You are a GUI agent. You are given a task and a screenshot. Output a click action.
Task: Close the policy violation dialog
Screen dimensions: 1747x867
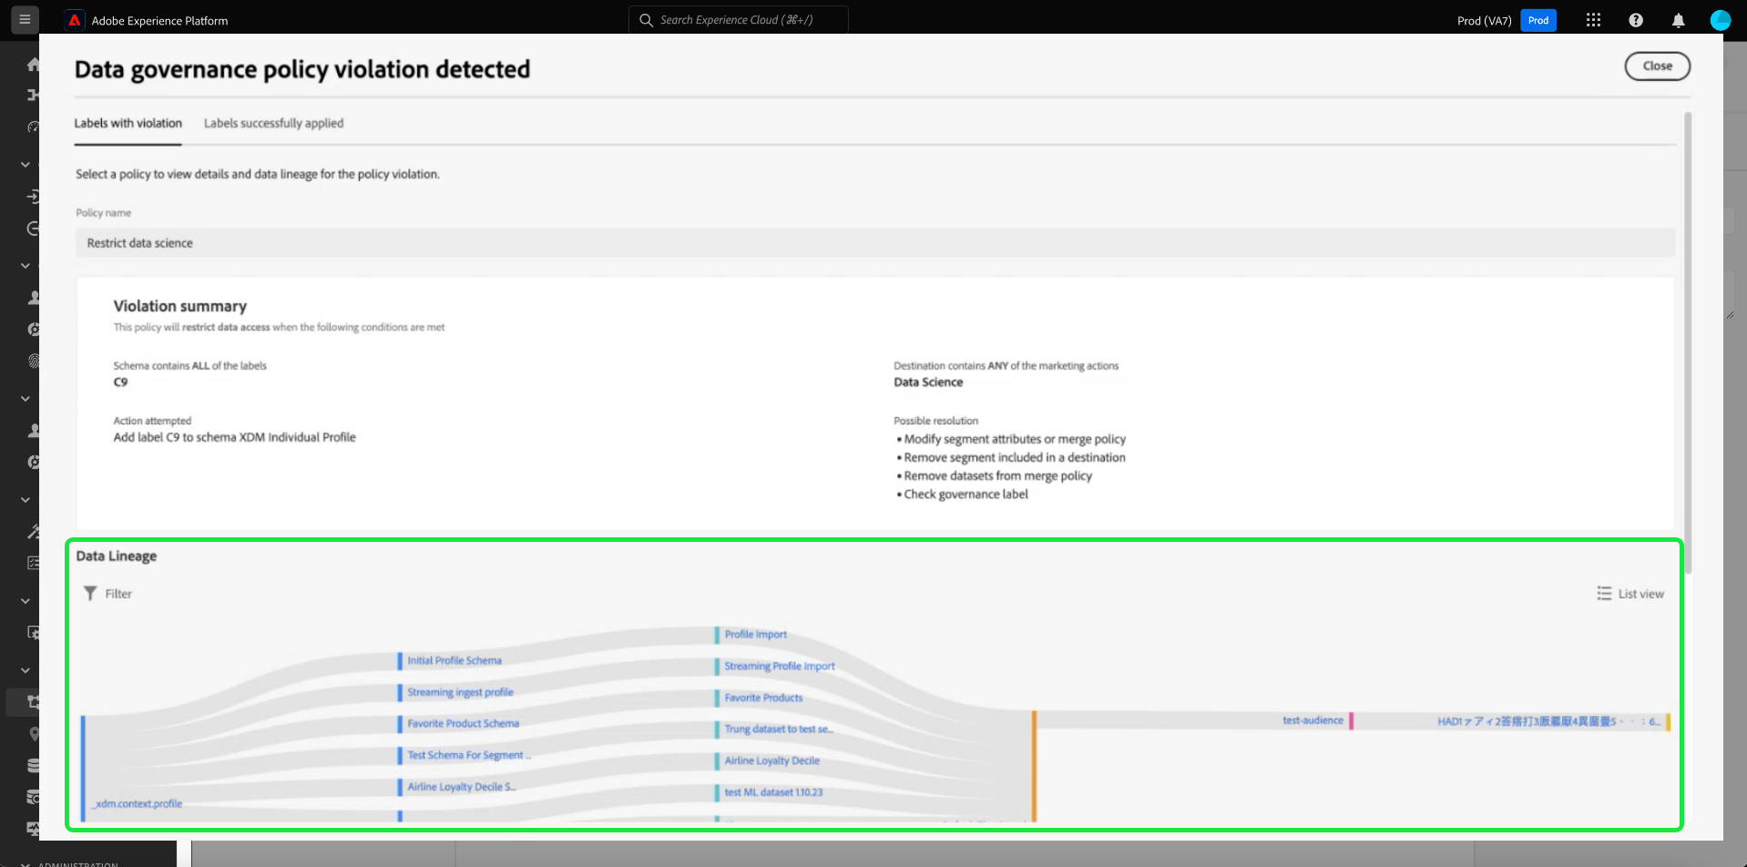[x=1658, y=66]
